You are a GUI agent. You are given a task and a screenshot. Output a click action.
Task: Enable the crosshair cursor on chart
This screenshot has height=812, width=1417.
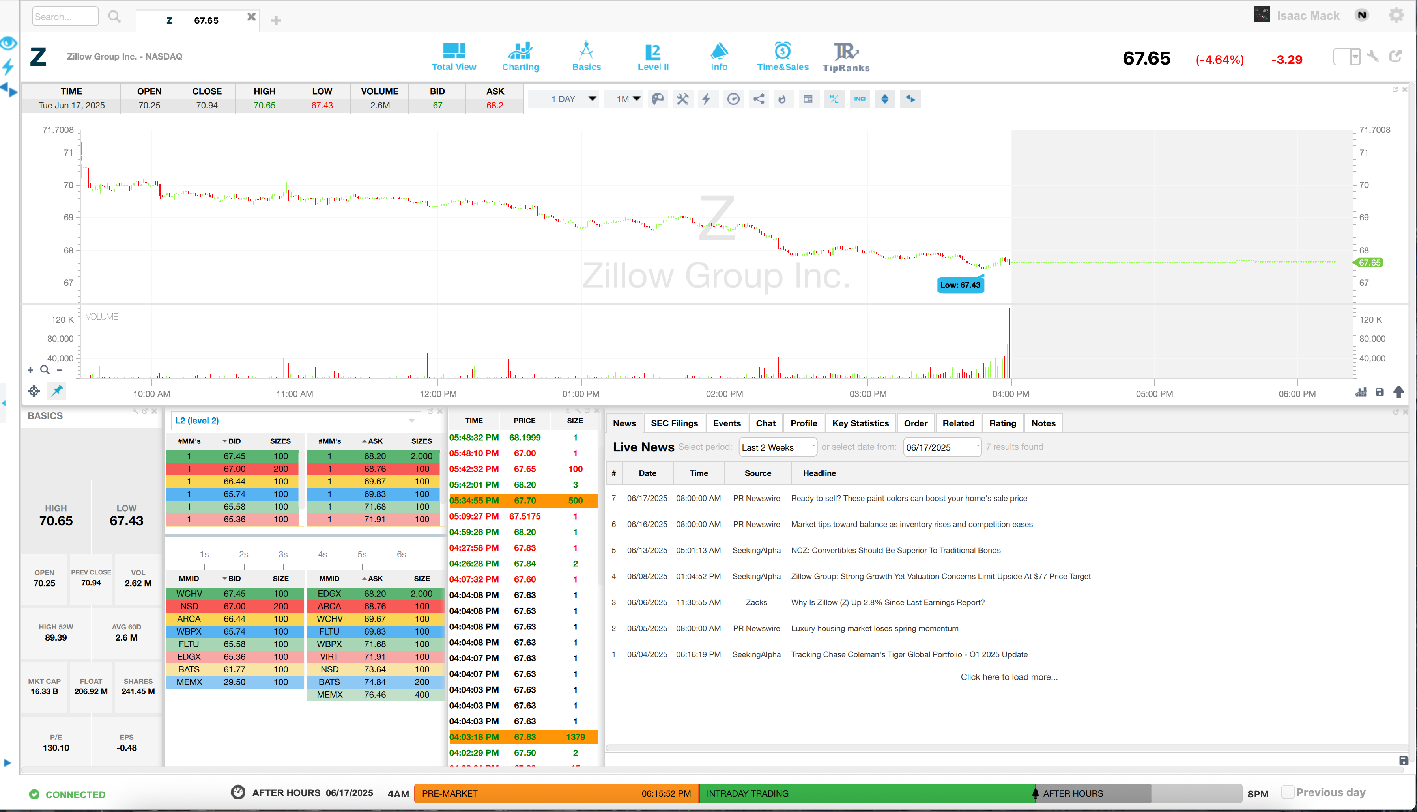34,391
